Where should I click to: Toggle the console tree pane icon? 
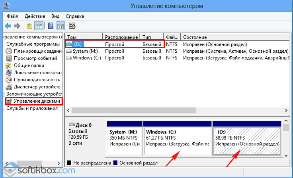pyautogui.click(x=39, y=26)
